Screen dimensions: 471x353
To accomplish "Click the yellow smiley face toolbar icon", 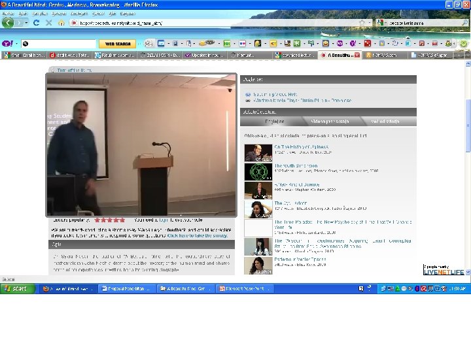I will coord(325,44).
